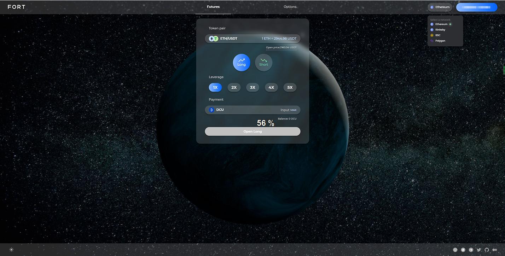
Task: Toggle the sun theme icon
Action: pos(11,250)
